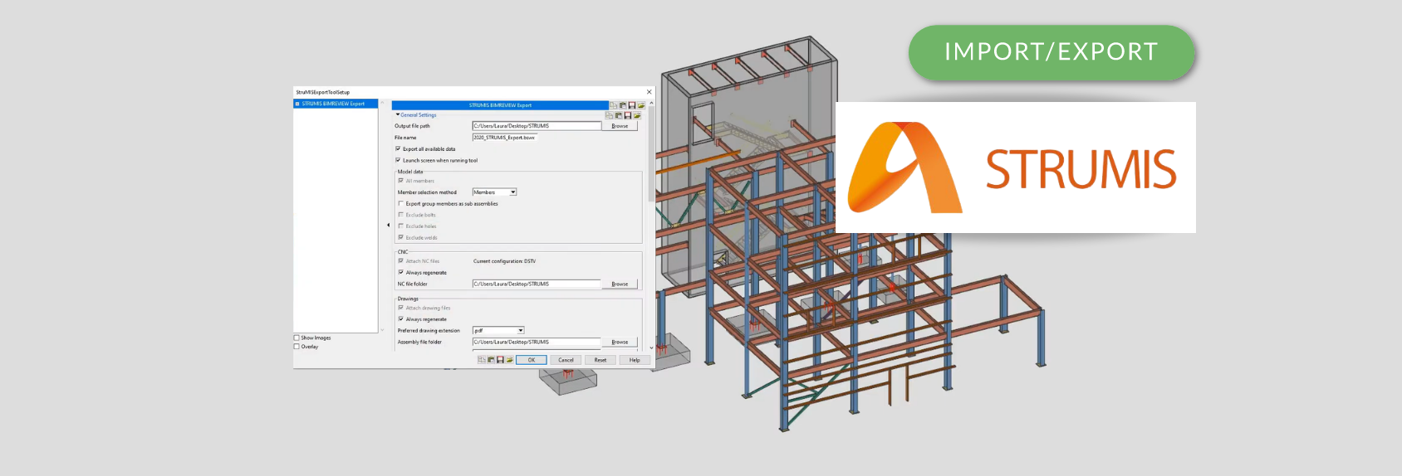Open the Member selection method dropdown
The height and width of the screenshot is (476, 1402).
click(512, 192)
